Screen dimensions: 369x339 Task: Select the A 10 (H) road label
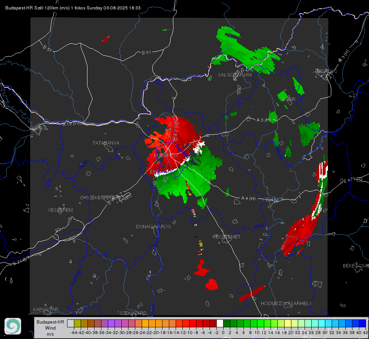72,123
